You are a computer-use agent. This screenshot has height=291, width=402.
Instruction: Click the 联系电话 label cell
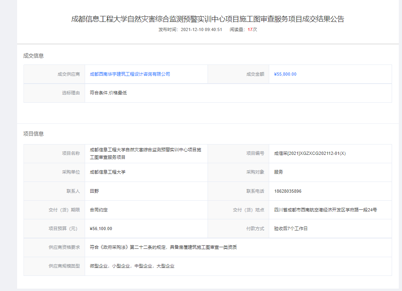click(x=239, y=191)
